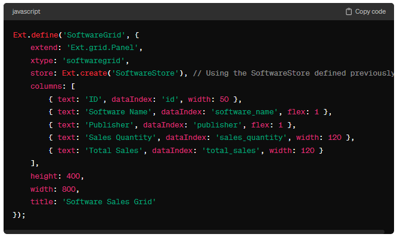The image size is (400, 237).
Task: Click the 'Software Sales Grid' title string
Action: pos(109,202)
